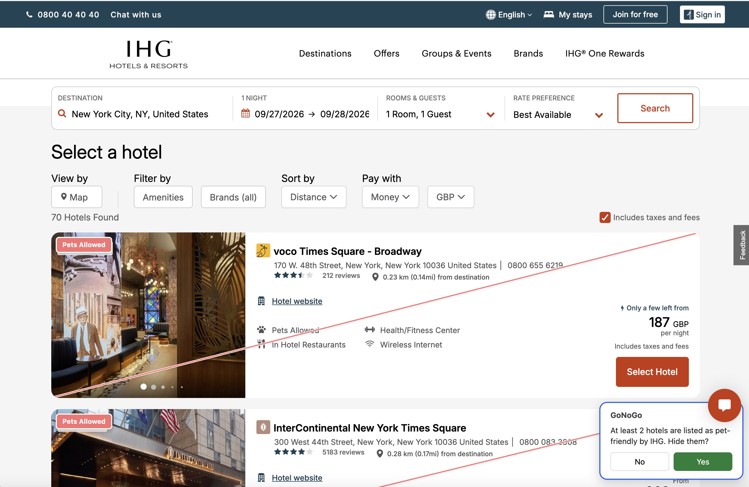Open the Amenities filter
This screenshot has height=487, width=749.
point(163,197)
